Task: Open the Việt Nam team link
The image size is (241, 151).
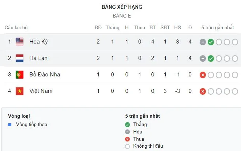Action: 41,91
